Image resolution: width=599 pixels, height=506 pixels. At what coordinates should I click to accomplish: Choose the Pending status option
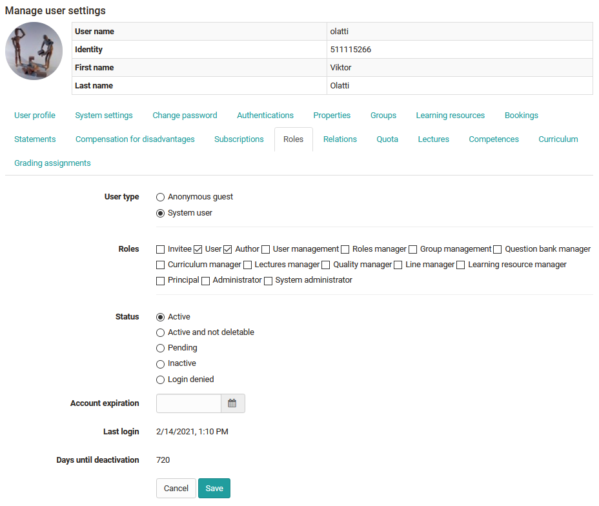(x=160, y=348)
